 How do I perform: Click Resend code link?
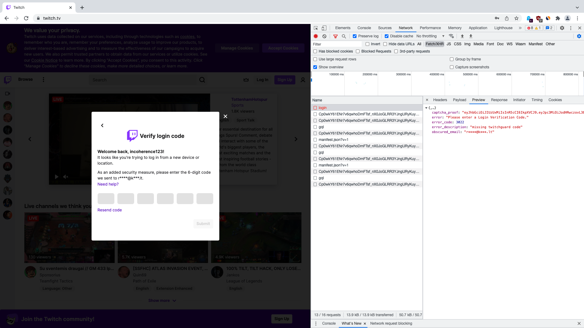[109, 210]
